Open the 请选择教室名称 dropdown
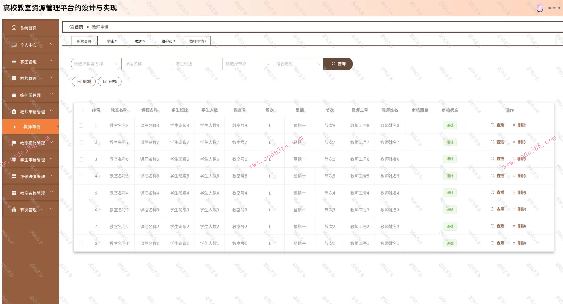563x304 pixels. coord(96,64)
